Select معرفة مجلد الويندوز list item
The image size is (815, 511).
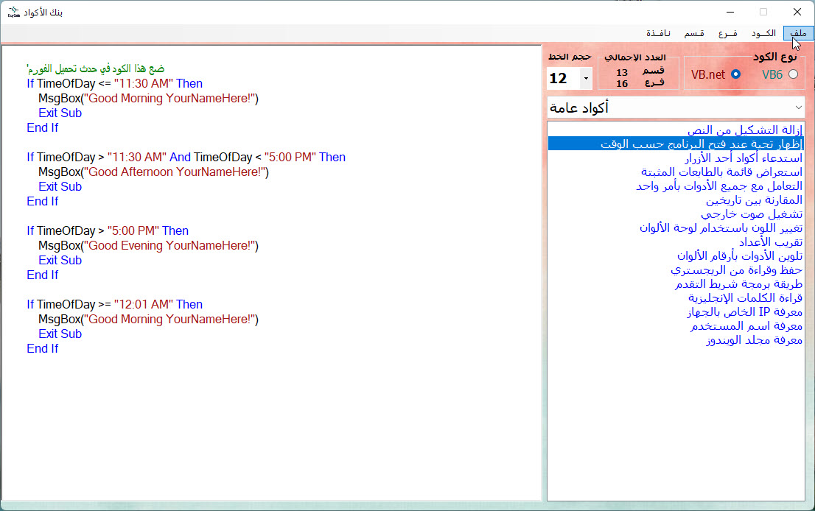coord(753,340)
